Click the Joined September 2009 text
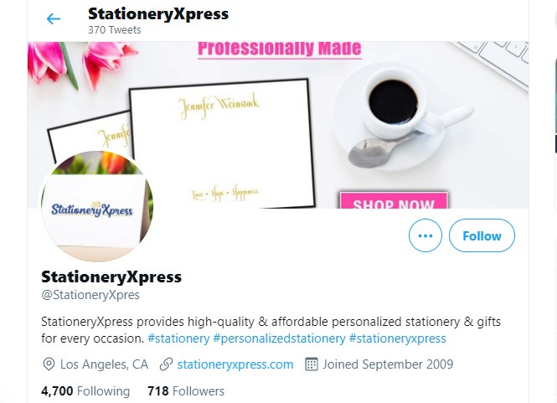The width and height of the screenshot is (557, 403). (x=388, y=364)
